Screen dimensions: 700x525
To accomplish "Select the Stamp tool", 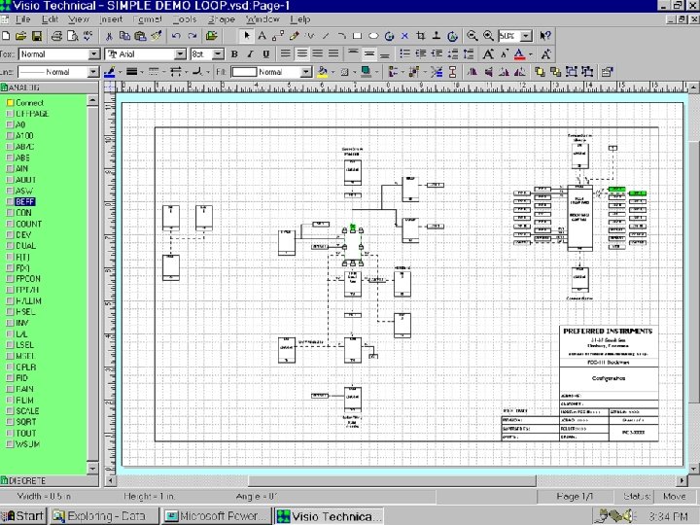I will 437,36.
